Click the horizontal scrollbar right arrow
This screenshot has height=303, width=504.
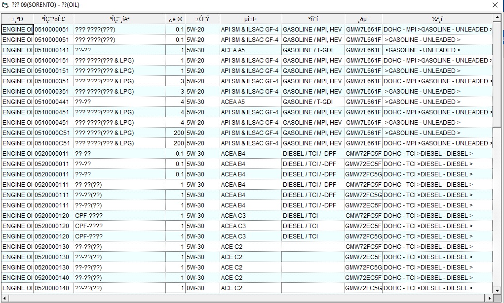pos(489,298)
